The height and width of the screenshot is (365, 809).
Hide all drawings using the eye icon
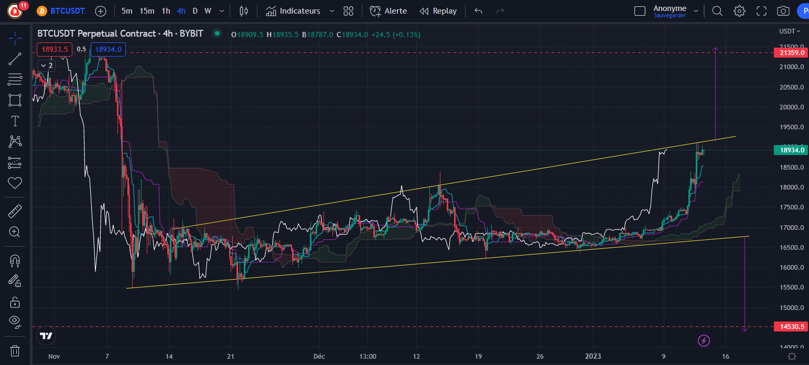(x=15, y=321)
